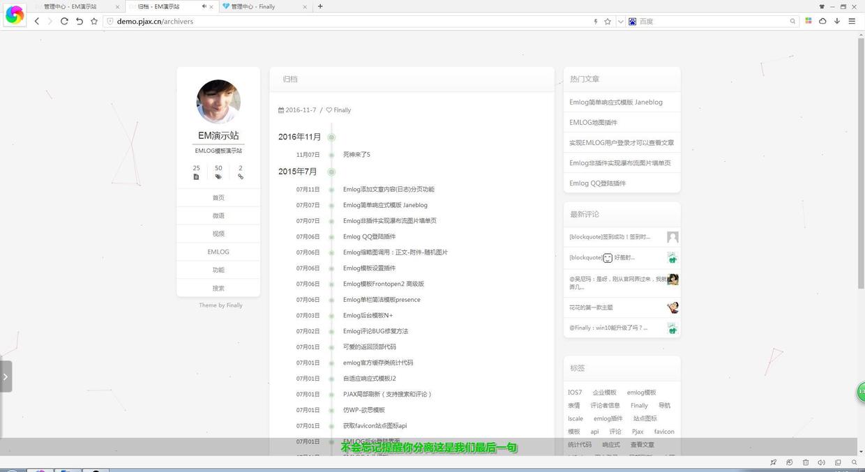The height and width of the screenshot is (472, 865).
Task: Click the window-split icon in the status bar
Action: click(838, 462)
